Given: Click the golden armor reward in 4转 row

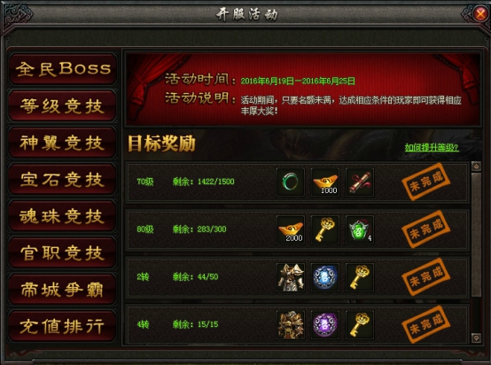Looking at the screenshot, I should click(291, 325).
